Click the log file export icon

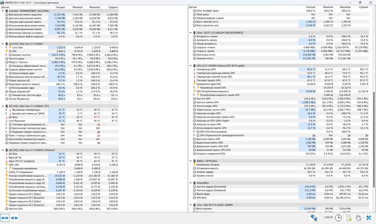[x=348, y=218]
